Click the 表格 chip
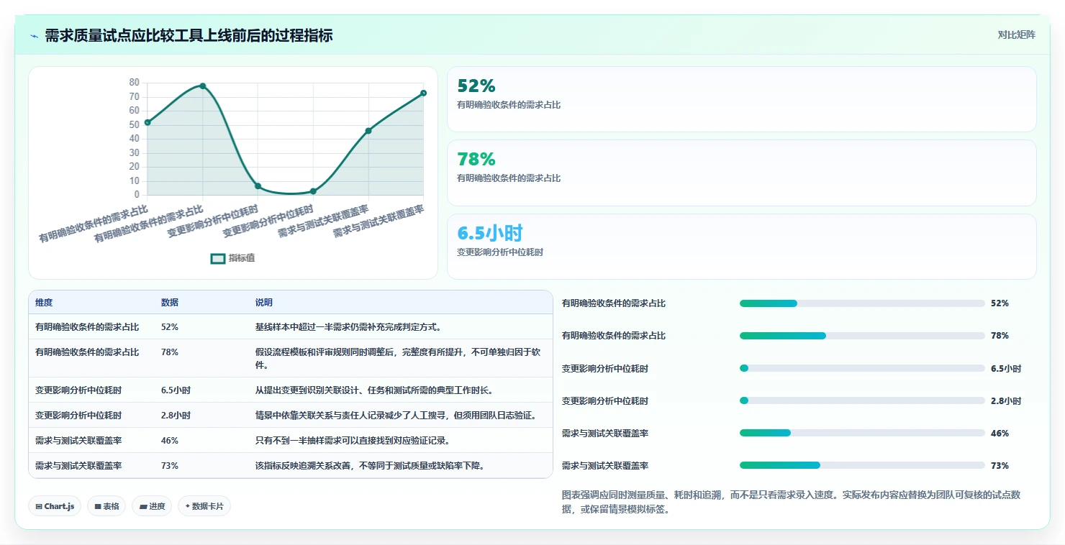 click(x=106, y=506)
